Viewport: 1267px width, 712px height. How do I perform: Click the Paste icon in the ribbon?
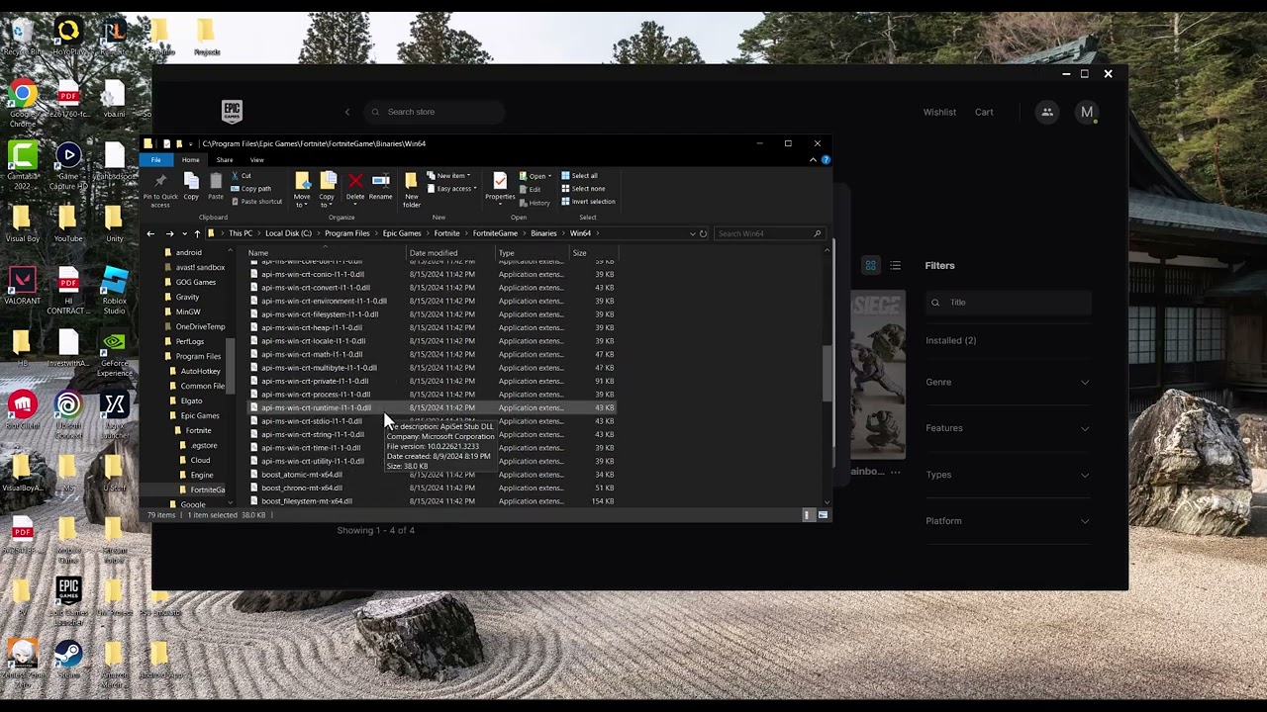[216, 187]
